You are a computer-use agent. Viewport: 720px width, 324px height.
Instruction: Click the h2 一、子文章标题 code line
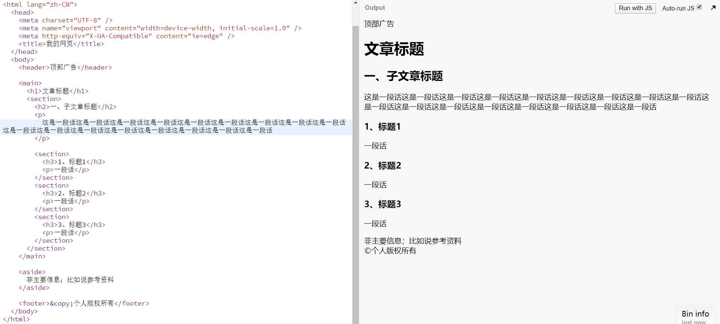[75, 107]
